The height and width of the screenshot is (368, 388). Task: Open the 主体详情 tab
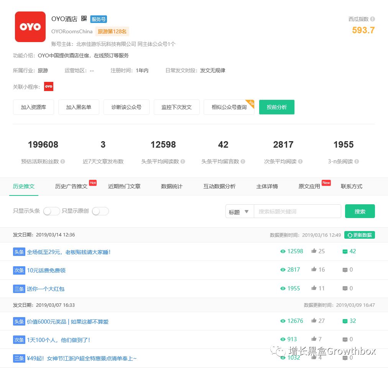click(x=267, y=186)
